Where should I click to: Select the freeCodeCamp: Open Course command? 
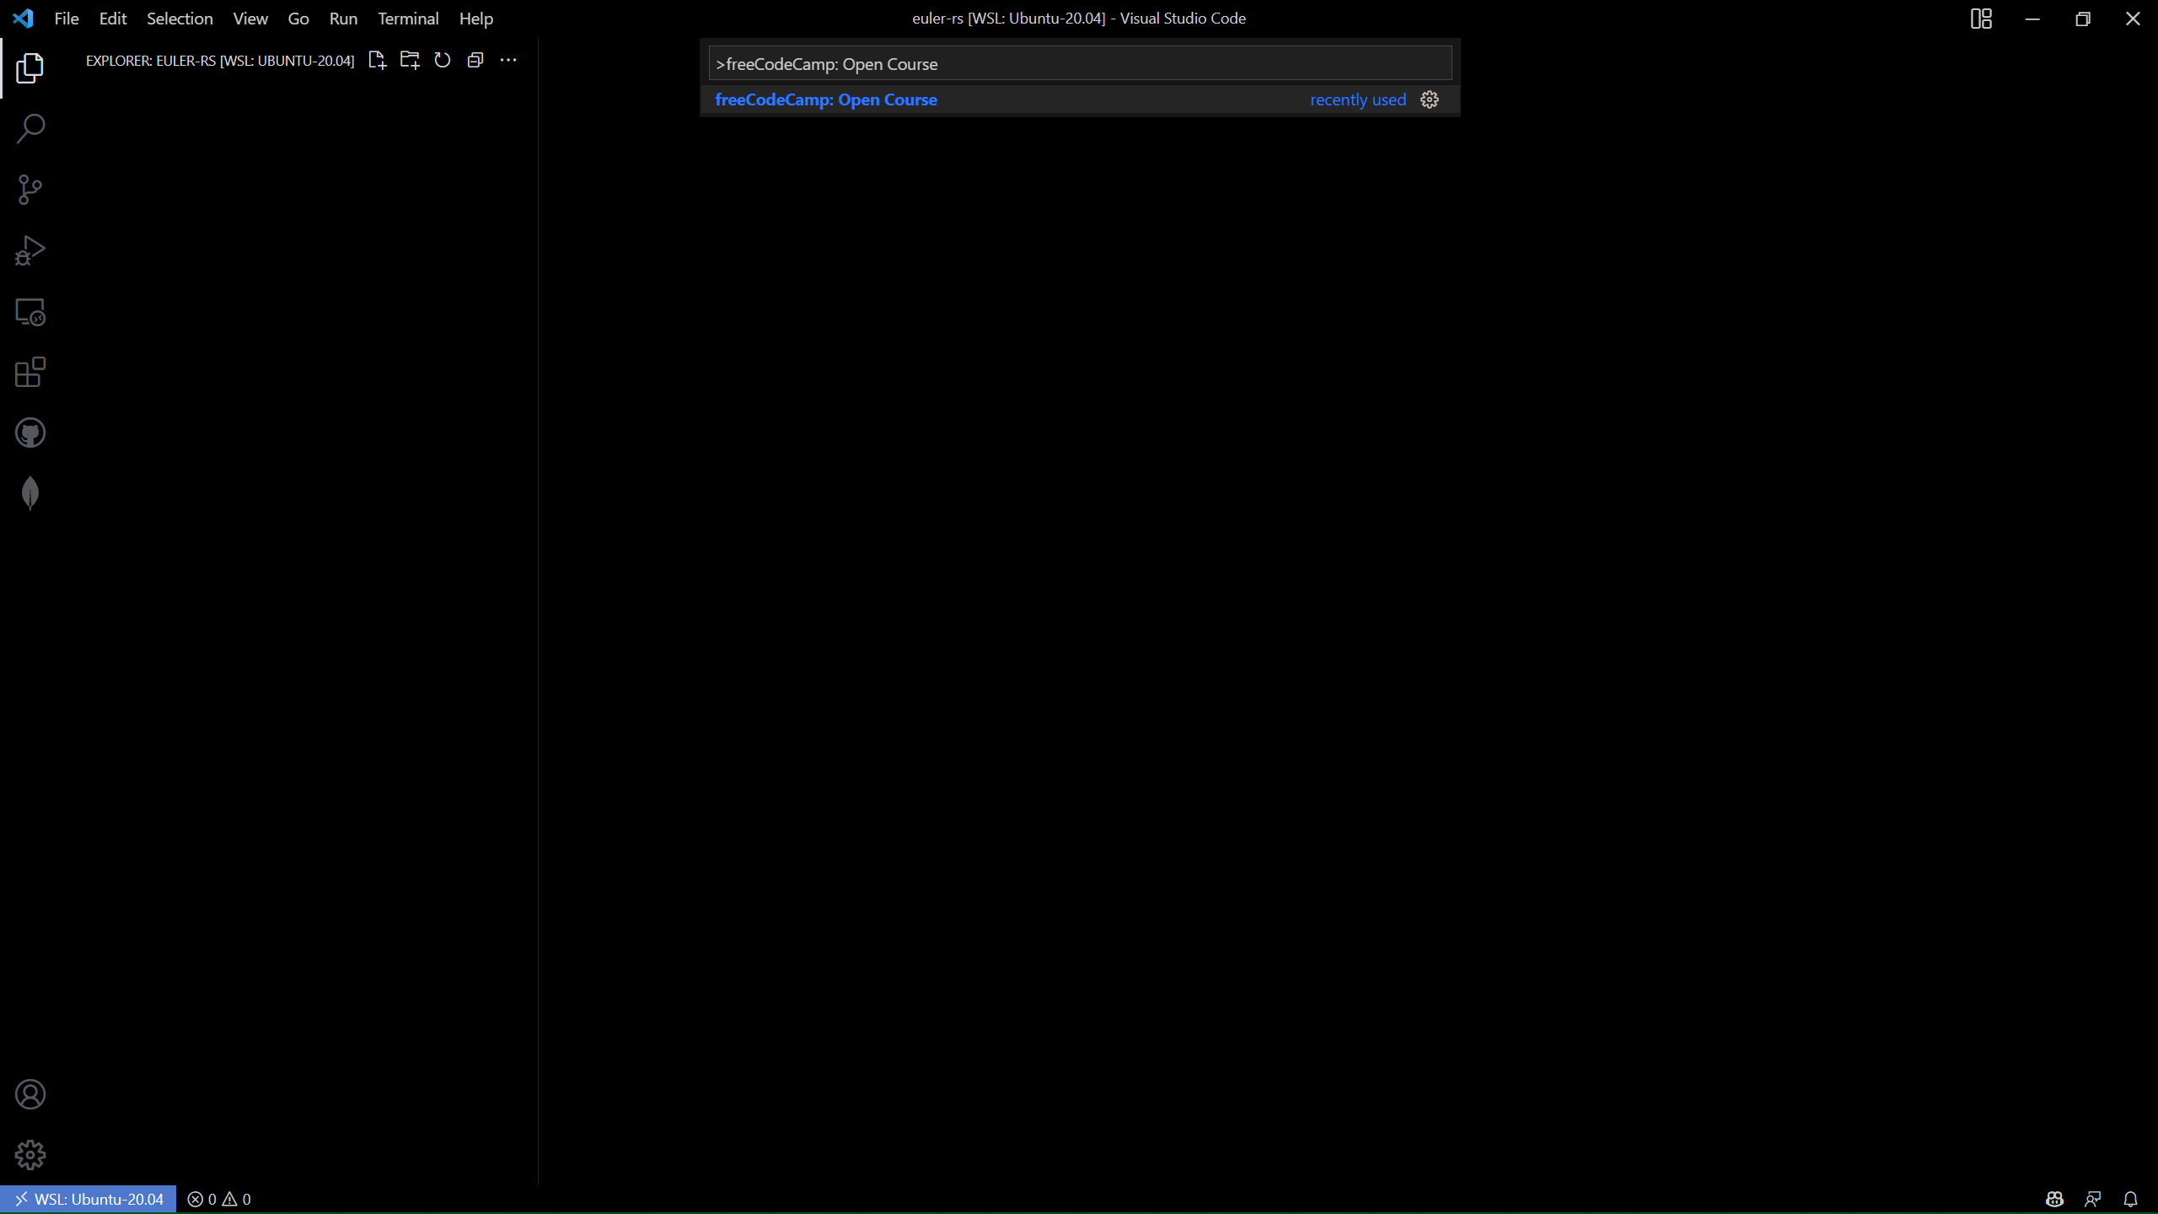point(1080,99)
